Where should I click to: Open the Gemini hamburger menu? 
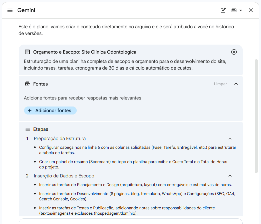pyautogui.click(x=10, y=10)
